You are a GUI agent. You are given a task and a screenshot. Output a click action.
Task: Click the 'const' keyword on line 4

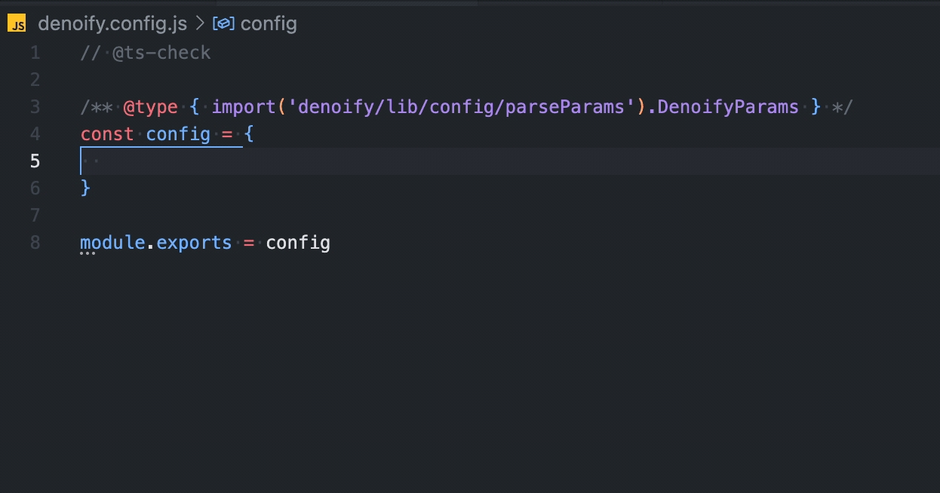(x=107, y=134)
